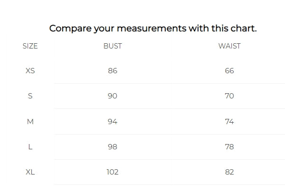Select the L size row label

click(30, 146)
